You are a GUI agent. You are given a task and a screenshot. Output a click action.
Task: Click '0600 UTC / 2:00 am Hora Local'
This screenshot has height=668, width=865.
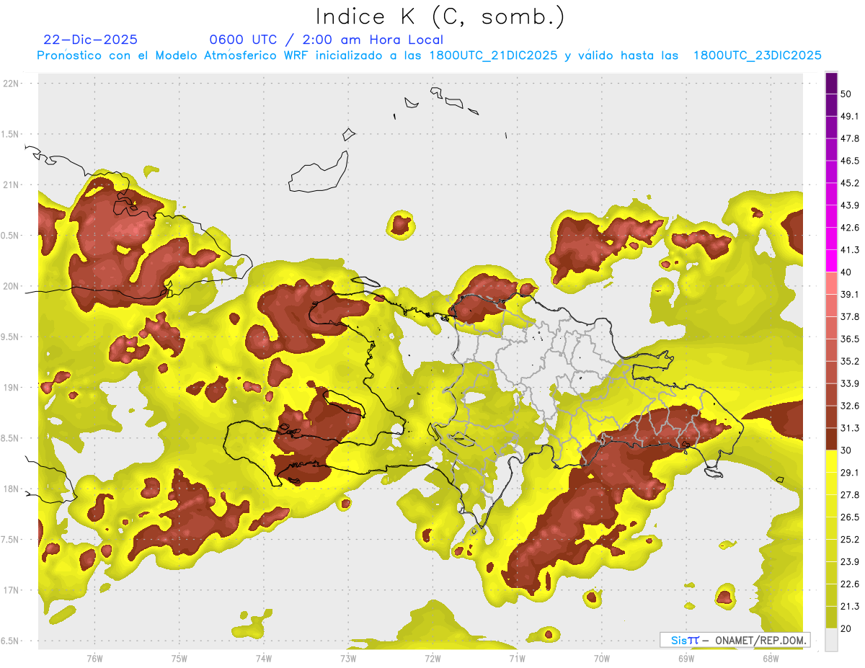[326, 40]
